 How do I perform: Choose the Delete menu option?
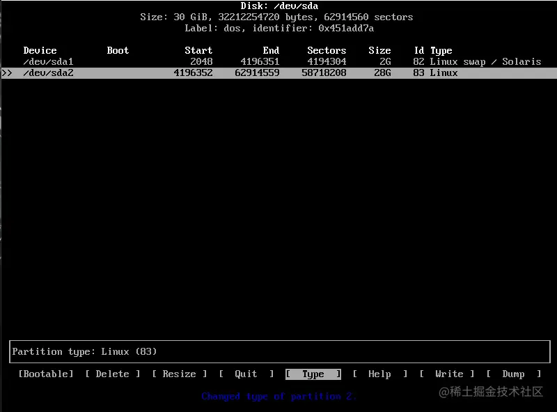[x=112, y=374]
